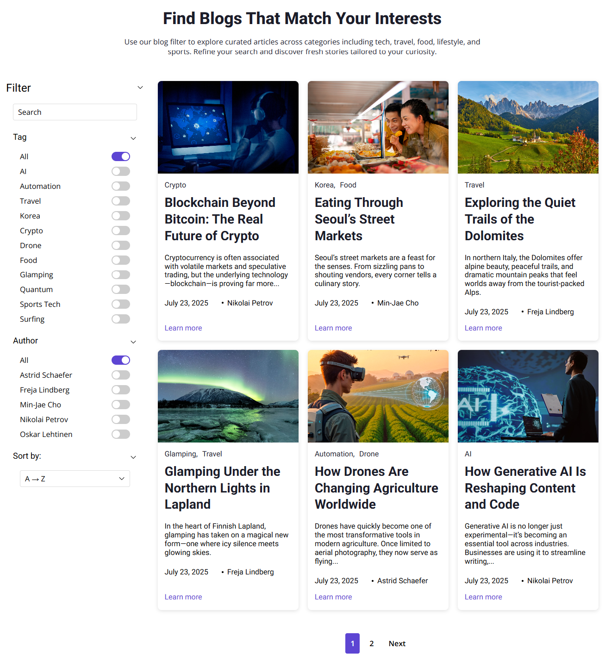Viewport: 605px width, 667px height.
Task: Toggle the Glamping tag switch
Action: [121, 275]
